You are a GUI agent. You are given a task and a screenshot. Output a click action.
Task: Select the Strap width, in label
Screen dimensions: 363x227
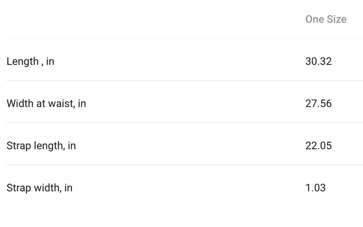(39, 188)
